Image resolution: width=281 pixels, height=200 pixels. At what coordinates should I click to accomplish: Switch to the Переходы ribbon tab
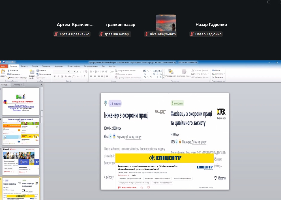pos(46,66)
